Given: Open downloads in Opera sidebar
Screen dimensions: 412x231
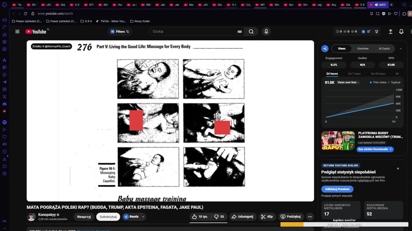Looking at the screenshot, I should point(5,159).
